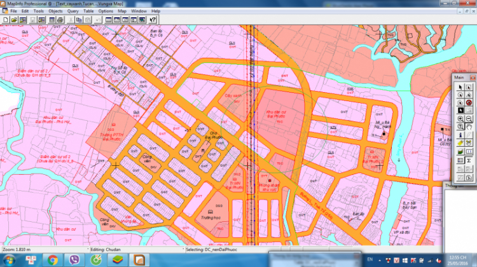Viewport: 477px width, 267px height.
Task: Open the Tools menu
Action: 38,11
